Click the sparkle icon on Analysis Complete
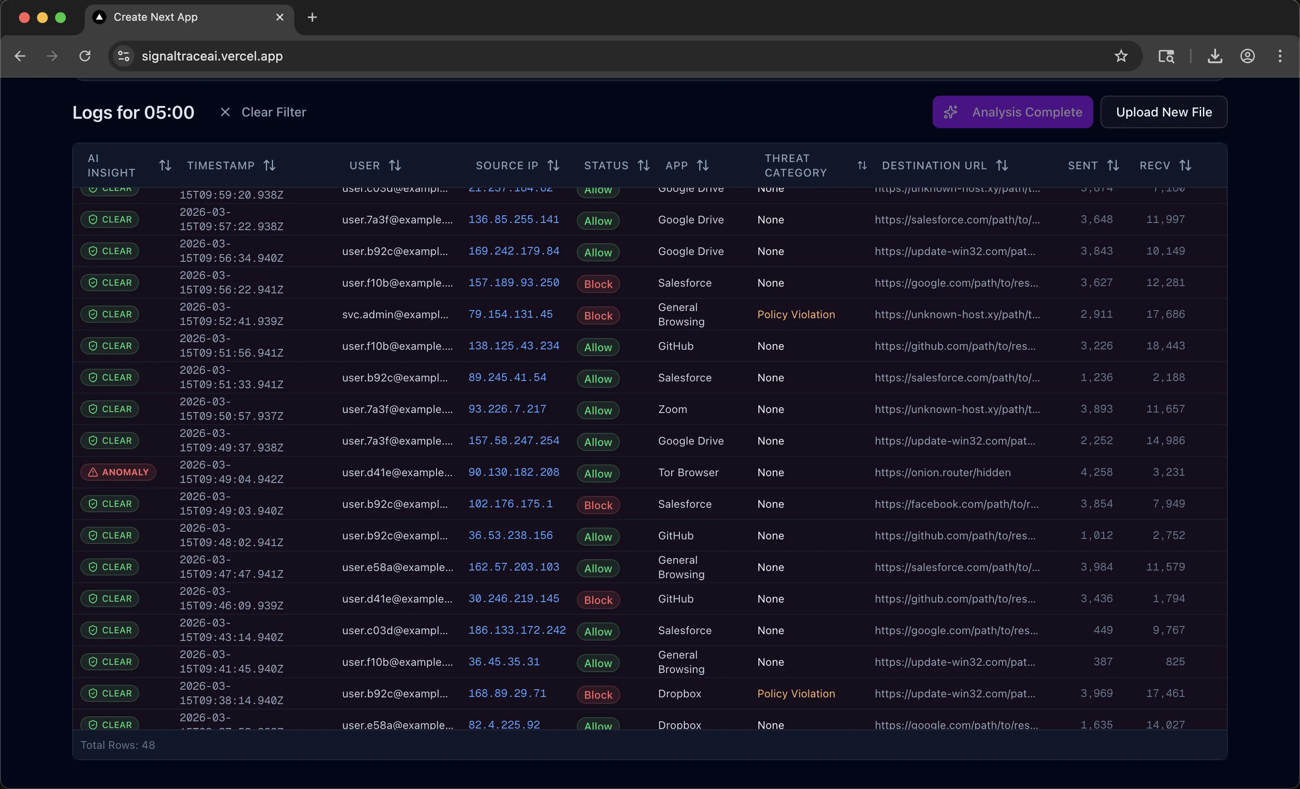The width and height of the screenshot is (1300, 789). [951, 112]
